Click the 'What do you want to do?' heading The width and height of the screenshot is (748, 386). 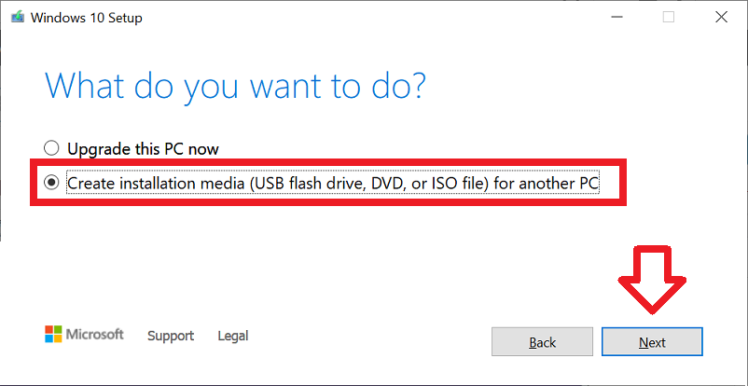235,84
